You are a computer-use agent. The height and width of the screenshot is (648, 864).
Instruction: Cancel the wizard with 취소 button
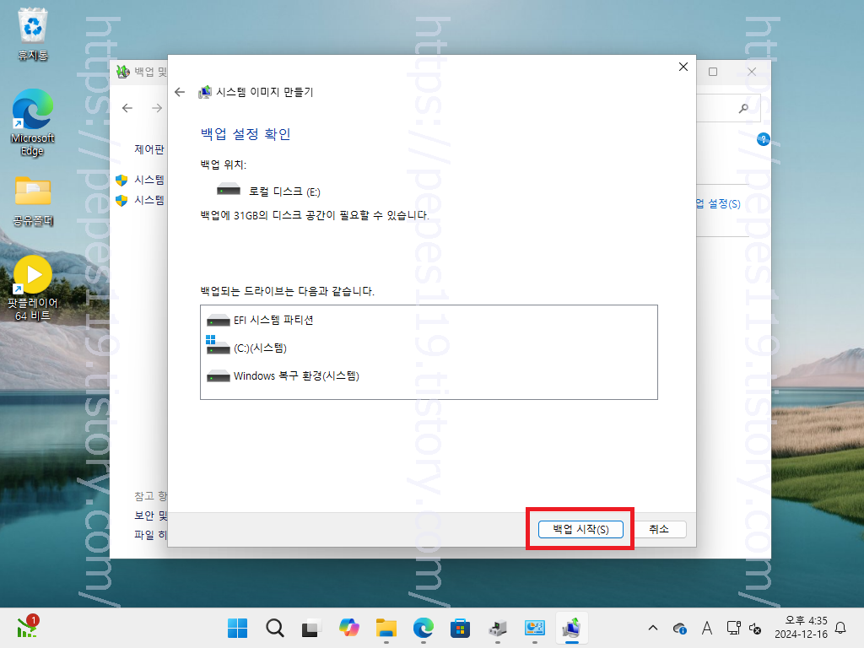pyautogui.click(x=659, y=529)
